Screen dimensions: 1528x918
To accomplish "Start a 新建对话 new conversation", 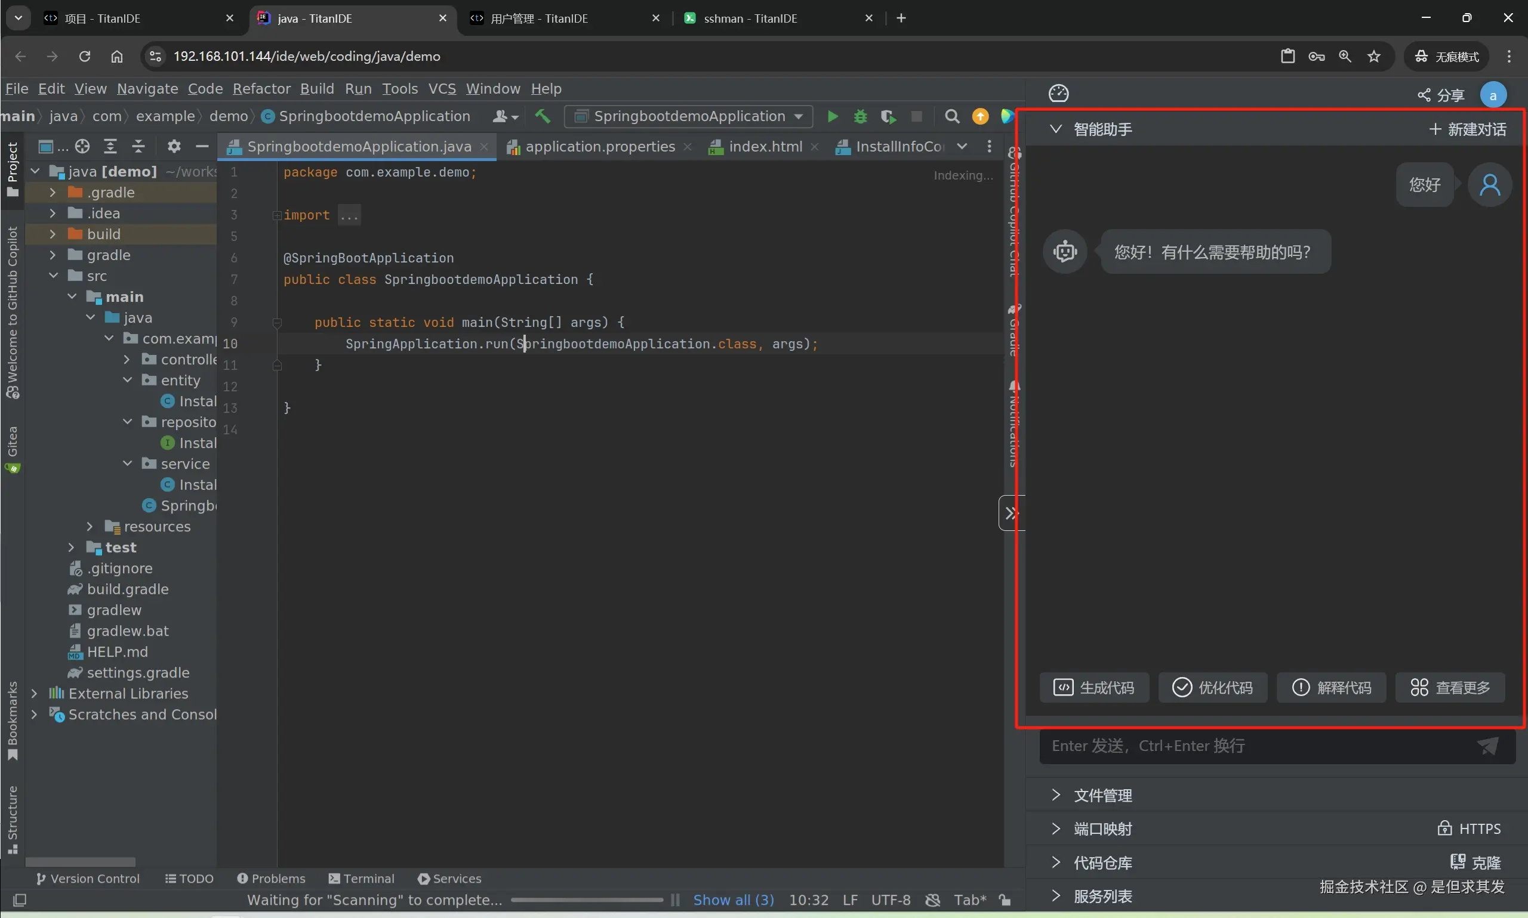I will click(1467, 129).
